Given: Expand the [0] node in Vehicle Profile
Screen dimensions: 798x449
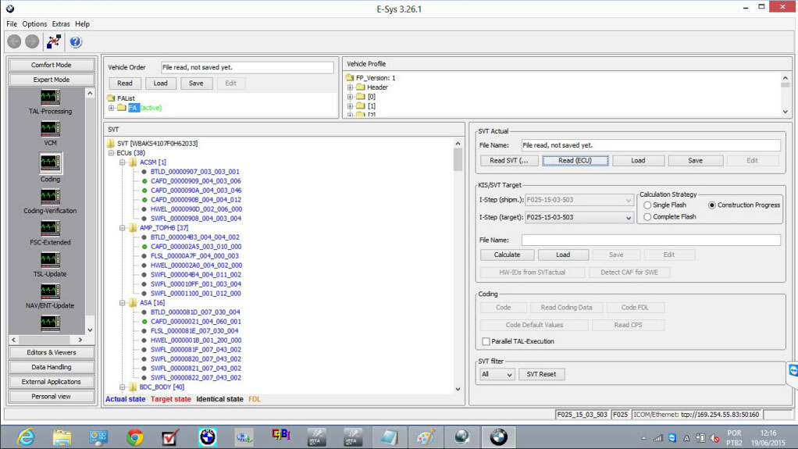Looking at the screenshot, I should (350, 97).
